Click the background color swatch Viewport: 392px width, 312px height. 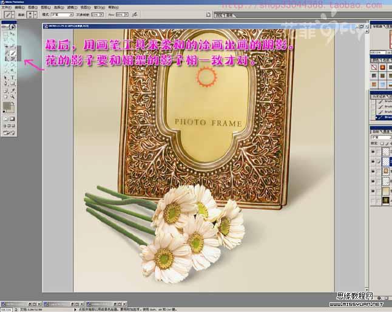pyautogui.click(x=12, y=109)
